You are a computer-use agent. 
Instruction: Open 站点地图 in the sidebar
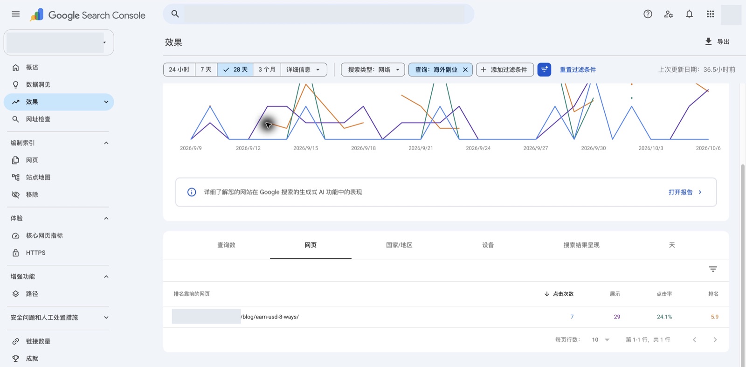tap(58, 177)
